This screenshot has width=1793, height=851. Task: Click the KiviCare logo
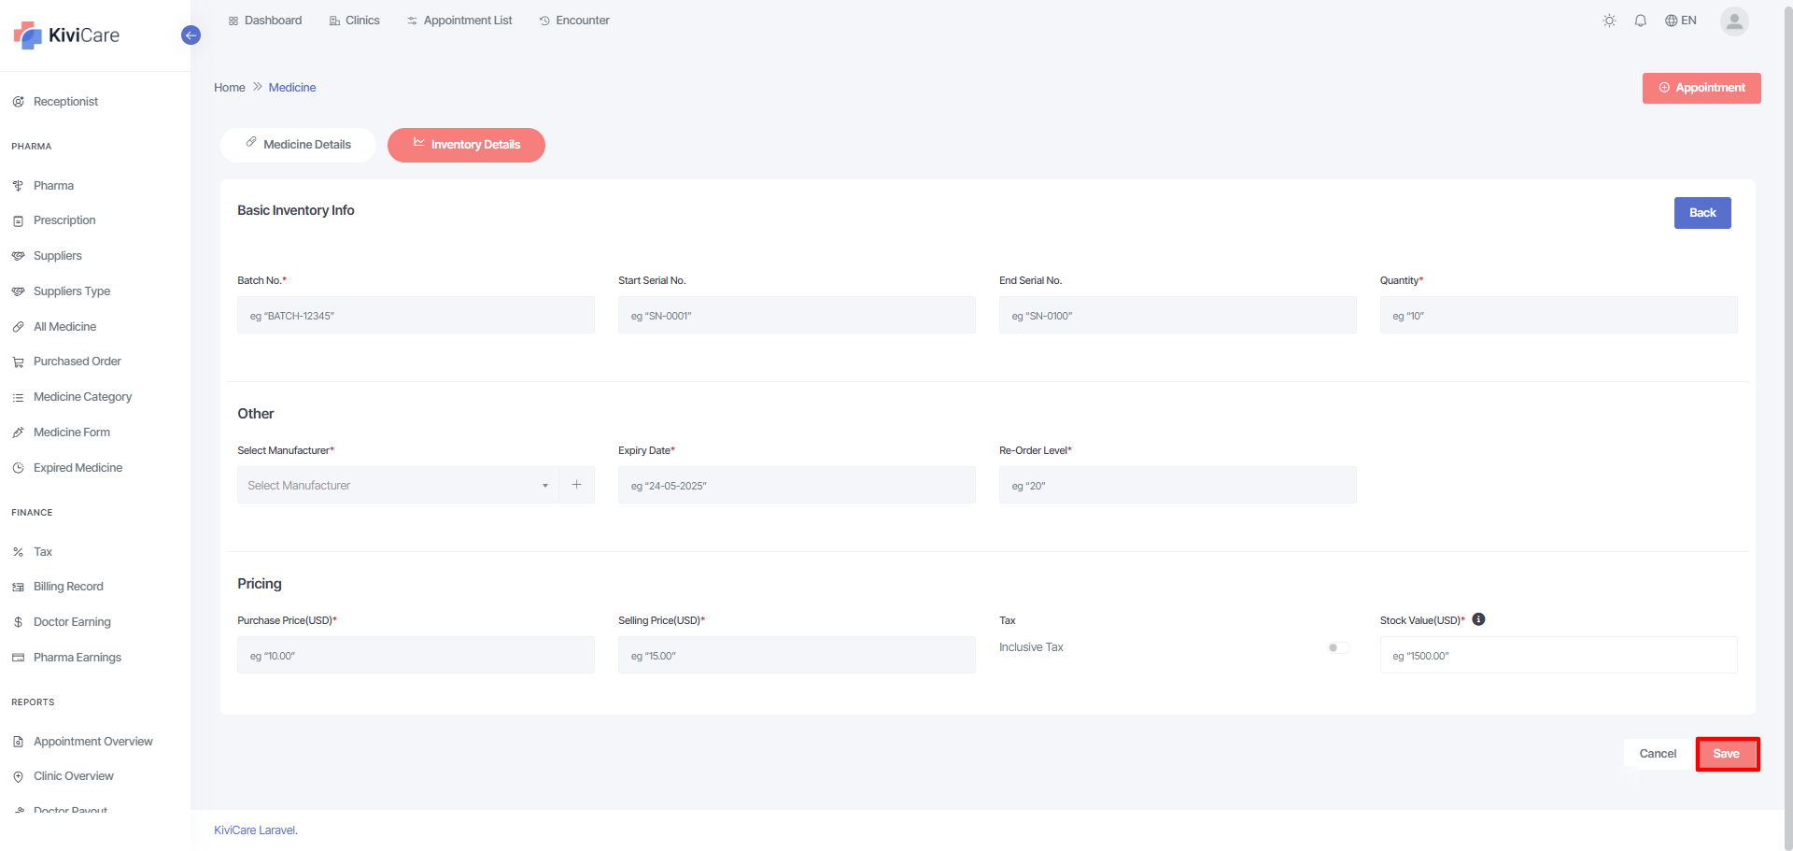click(x=67, y=35)
